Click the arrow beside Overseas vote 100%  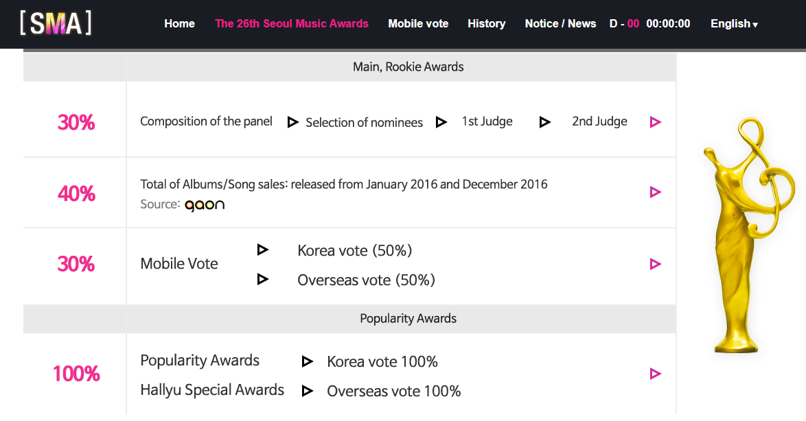tap(307, 390)
